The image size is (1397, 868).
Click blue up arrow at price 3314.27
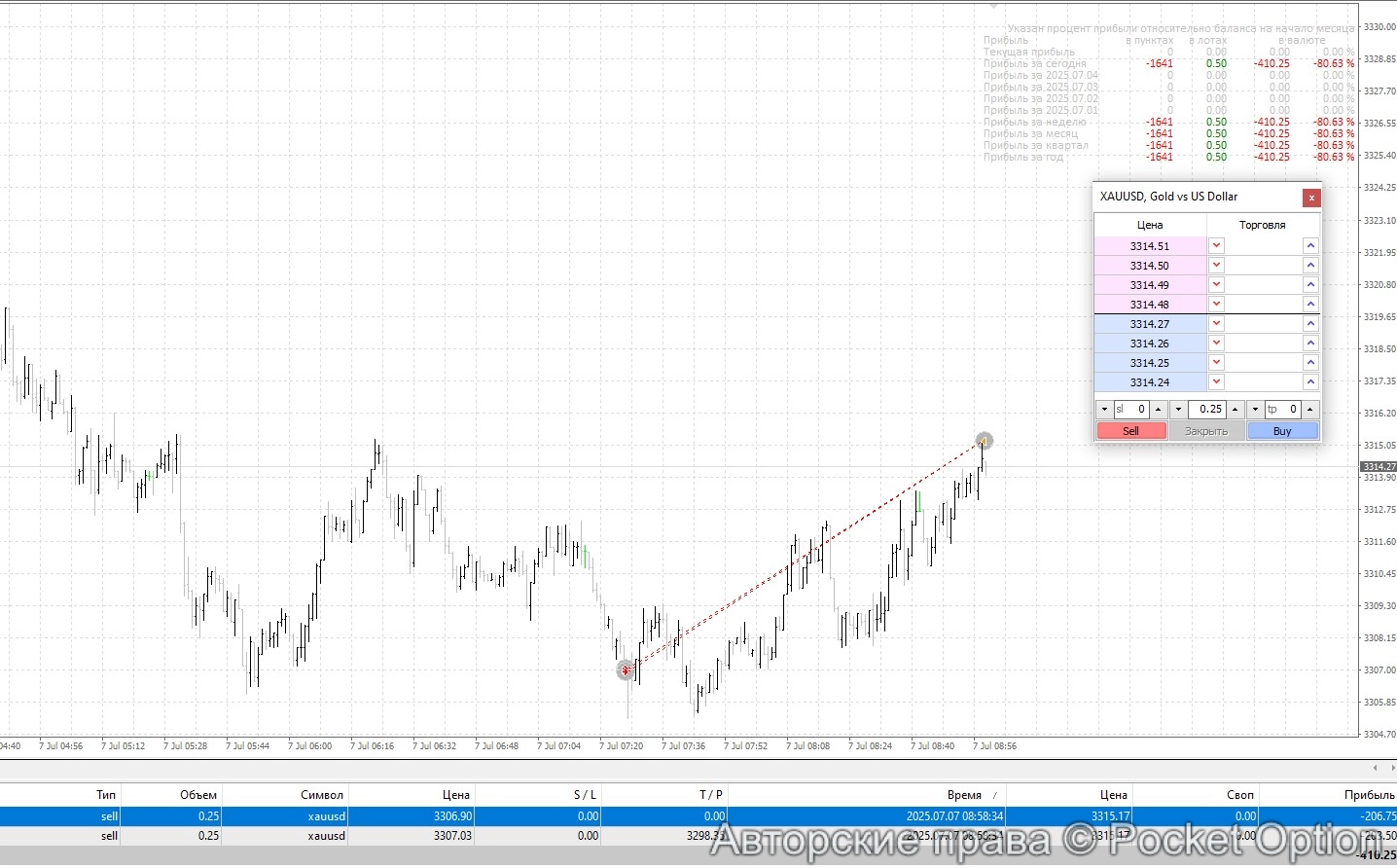click(x=1310, y=324)
